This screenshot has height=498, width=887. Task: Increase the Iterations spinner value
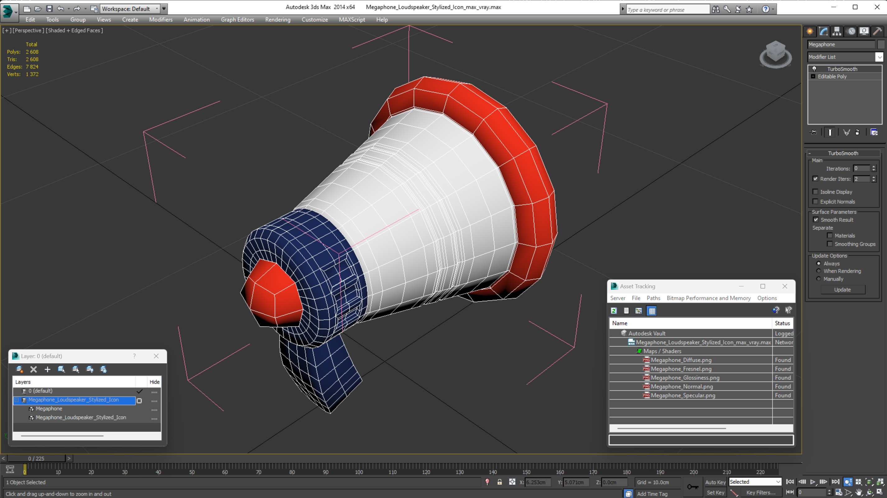pos(873,167)
